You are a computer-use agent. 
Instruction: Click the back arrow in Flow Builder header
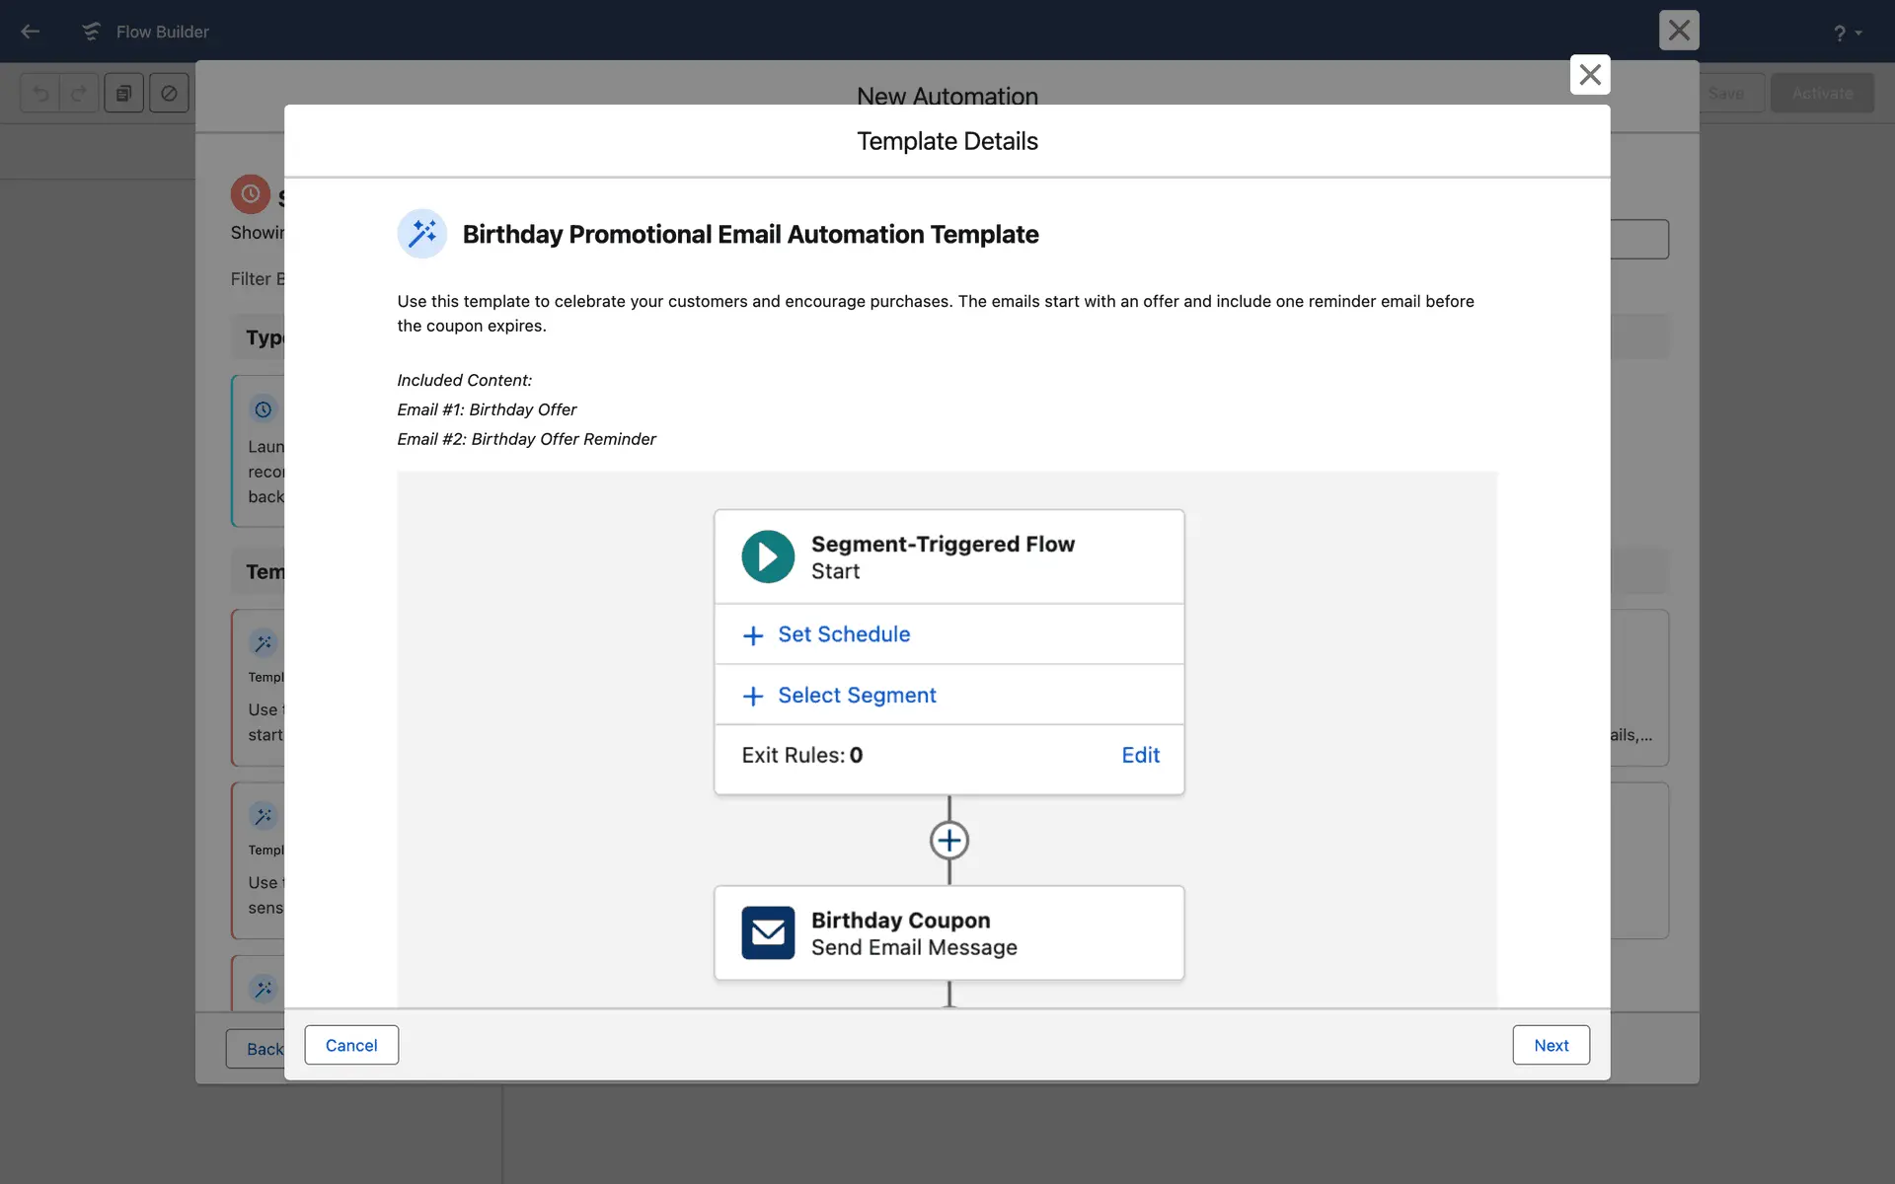(x=30, y=32)
